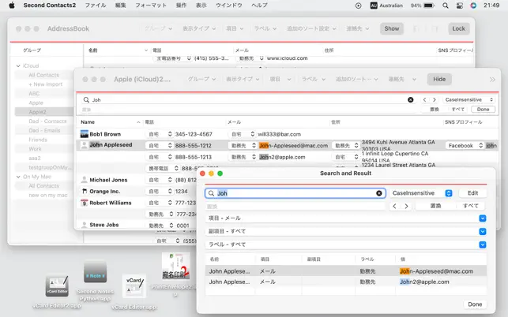The width and height of the screenshot is (508, 317).
Task: Open ファイル menu
Action: click(96, 6)
